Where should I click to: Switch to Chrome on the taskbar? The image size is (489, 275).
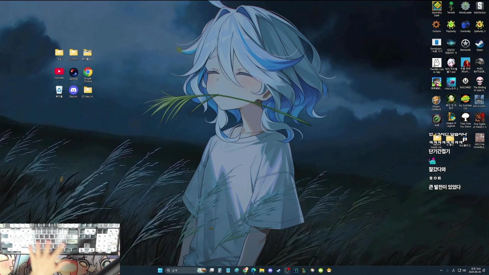(245, 270)
